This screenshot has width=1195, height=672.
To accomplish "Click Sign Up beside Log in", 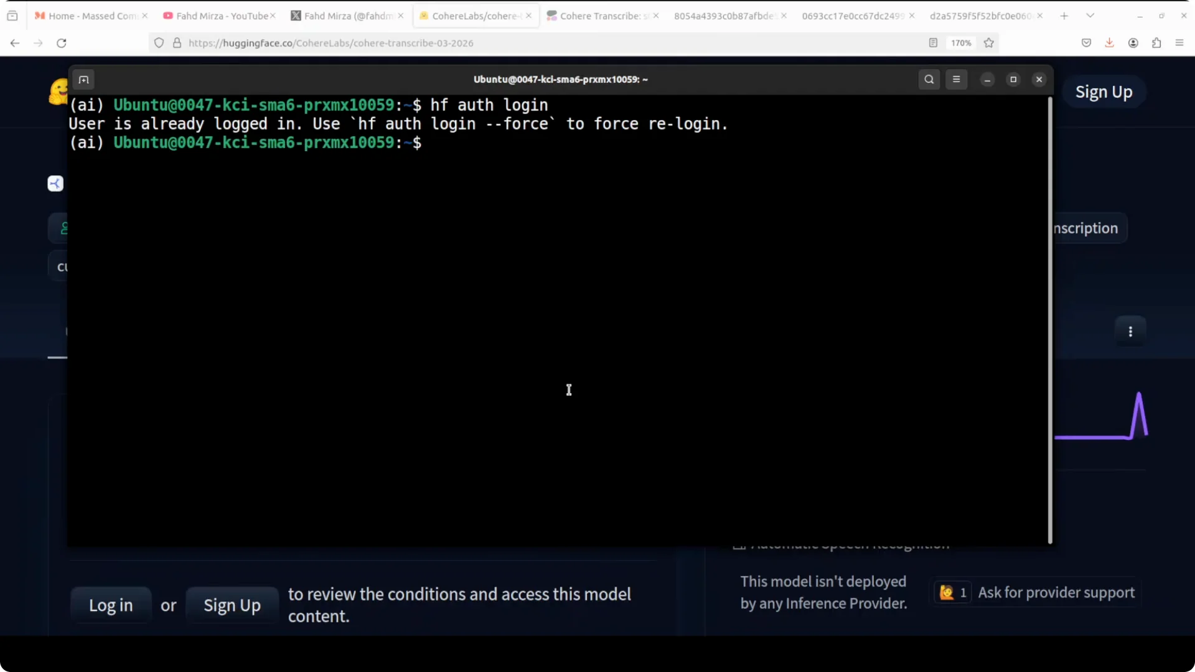I will [232, 605].
